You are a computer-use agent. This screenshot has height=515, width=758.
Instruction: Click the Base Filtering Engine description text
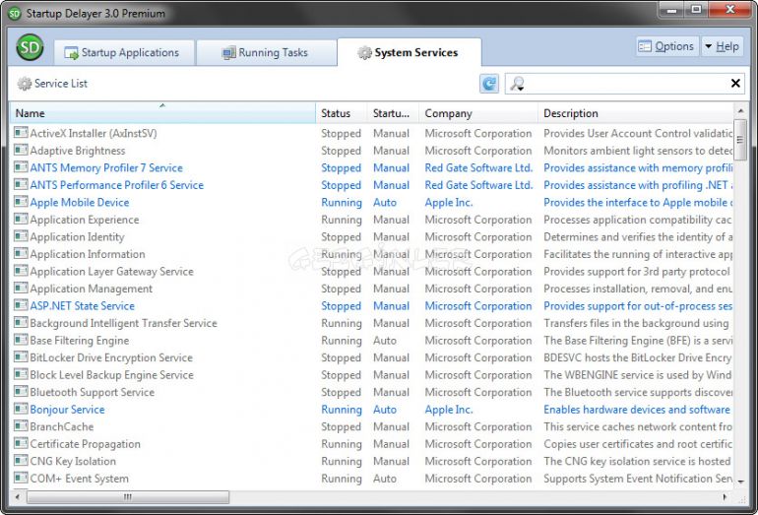point(638,341)
